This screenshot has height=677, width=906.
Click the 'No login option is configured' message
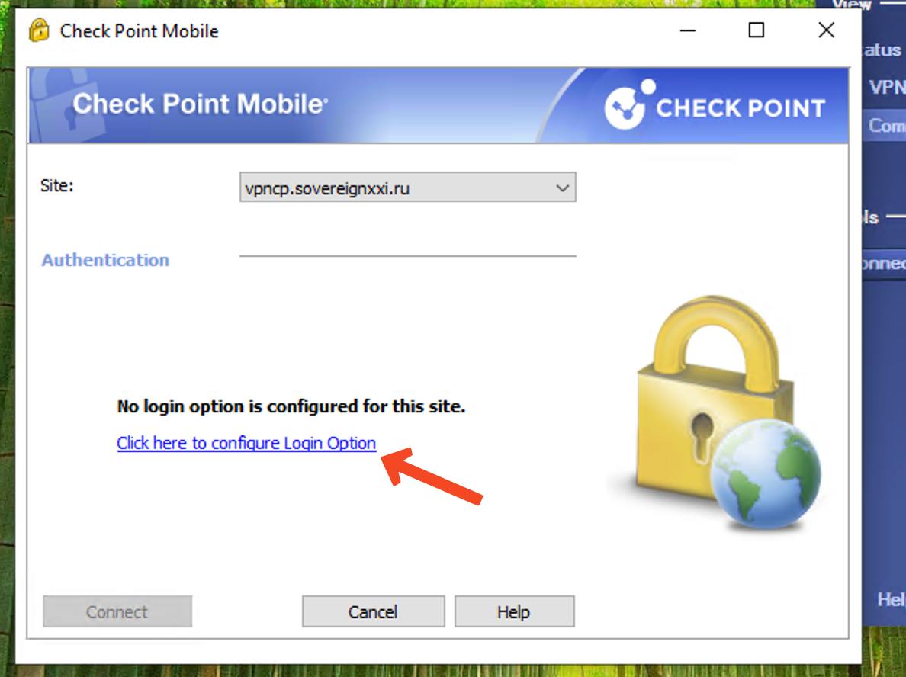[x=291, y=406]
